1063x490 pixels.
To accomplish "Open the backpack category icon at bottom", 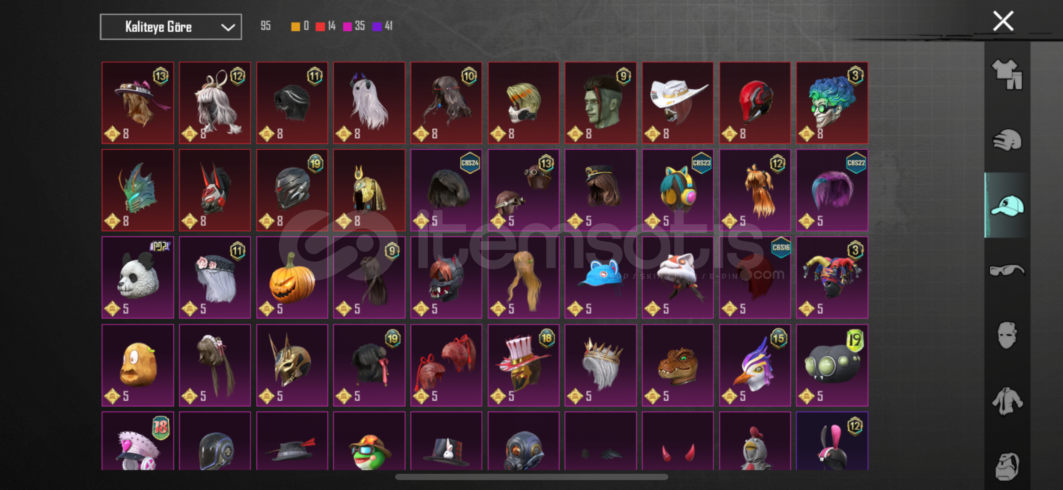I will 1007,466.
